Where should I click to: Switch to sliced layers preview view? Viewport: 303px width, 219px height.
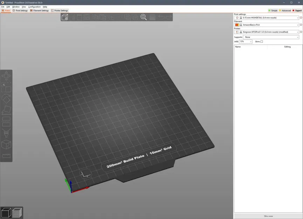tap(18, 212)
